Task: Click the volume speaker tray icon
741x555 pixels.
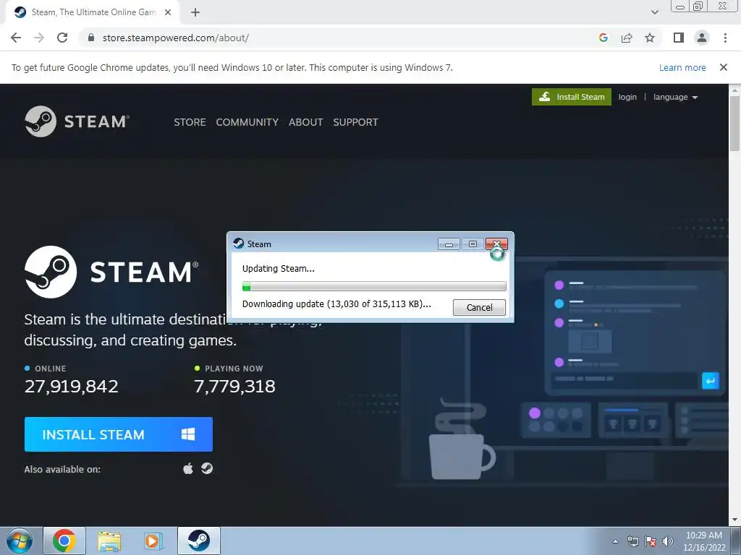Action: (x=668, y=541)
